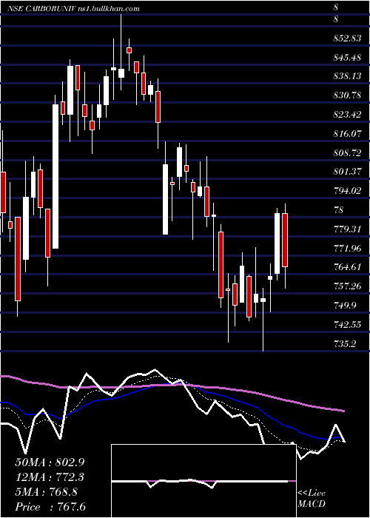Click the NSE CARBORUNIV chart title text
Screen dimensions: 370x518
click(73, 9)
